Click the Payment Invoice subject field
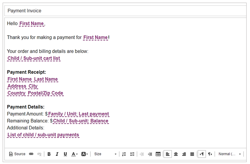This screenshot has width=250, height=164. click(125, 11)
